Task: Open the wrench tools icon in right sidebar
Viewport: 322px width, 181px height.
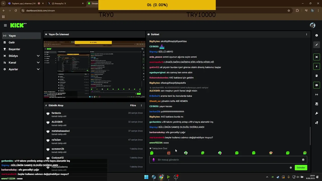Action: [316, 113]
